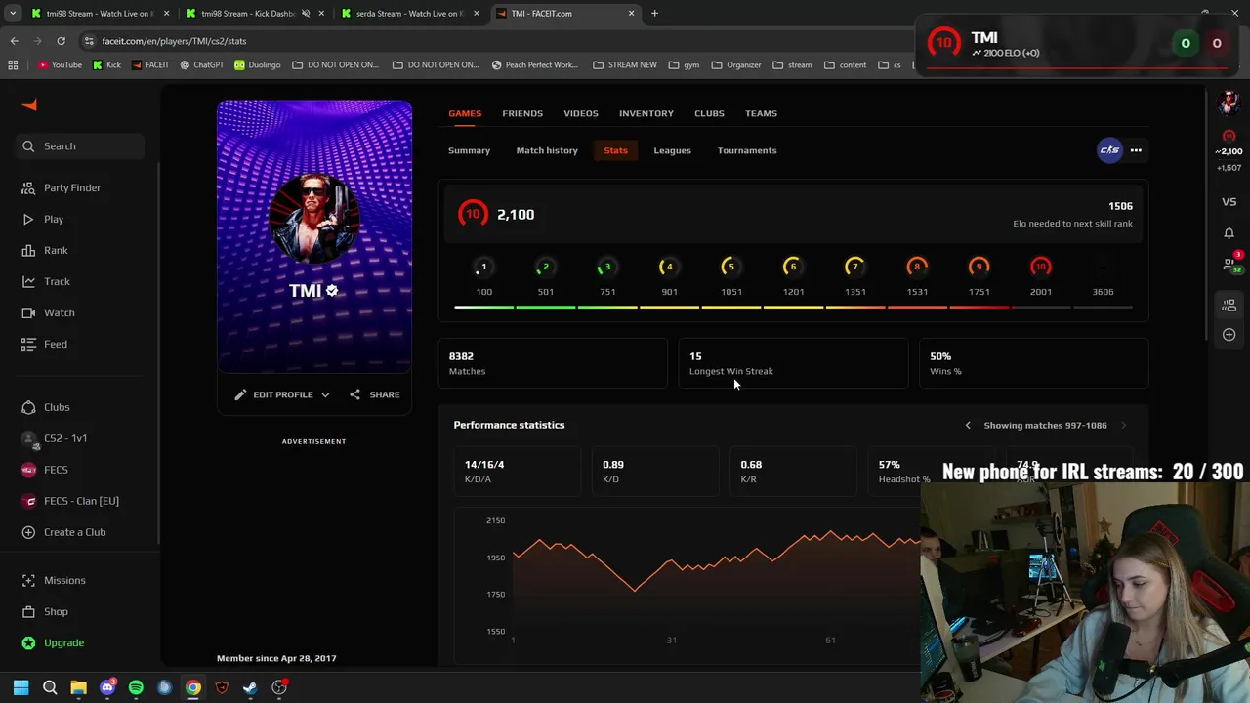Screen dimensions: 1250x703
Task: Open the ChatGPT bookmark
Action: click(x=201, y=65)
